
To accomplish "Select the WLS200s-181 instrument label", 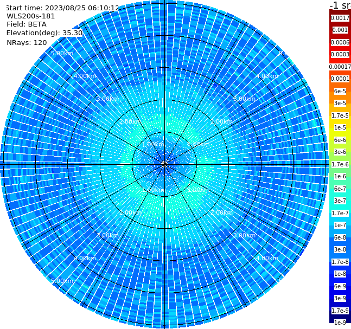I will [31, 16].
